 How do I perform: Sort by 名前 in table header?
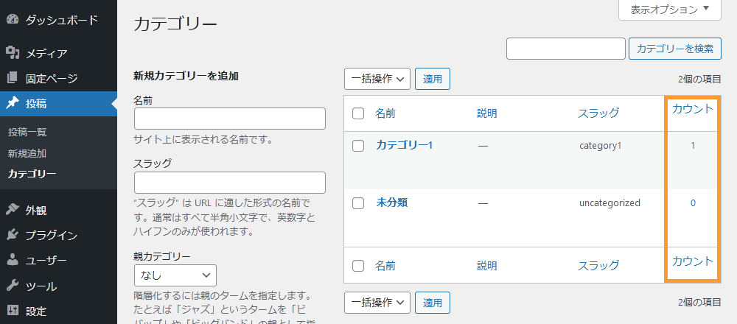pyautogui.click(x=385, y=113)
